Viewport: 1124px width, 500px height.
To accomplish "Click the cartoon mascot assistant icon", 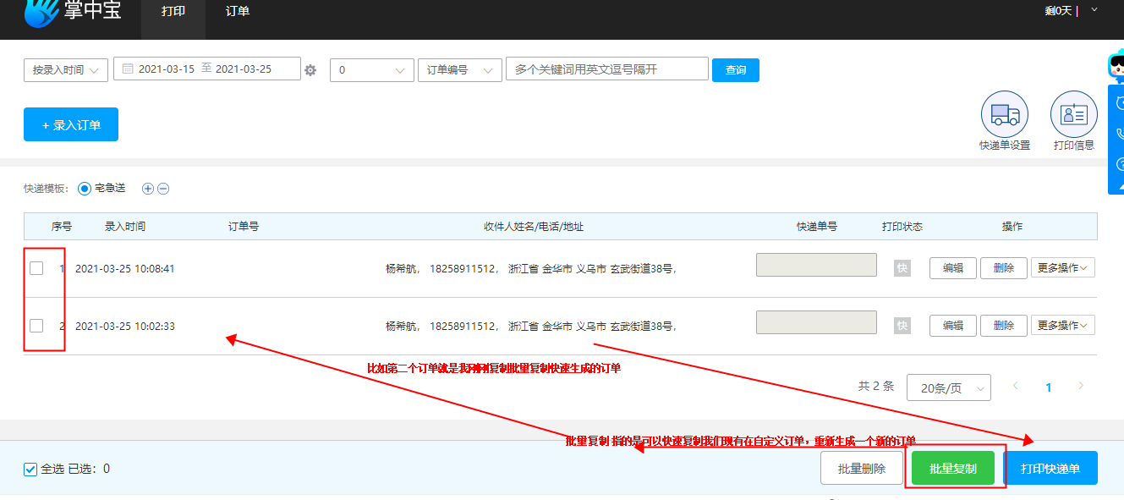I will (x=1116, y=65).
